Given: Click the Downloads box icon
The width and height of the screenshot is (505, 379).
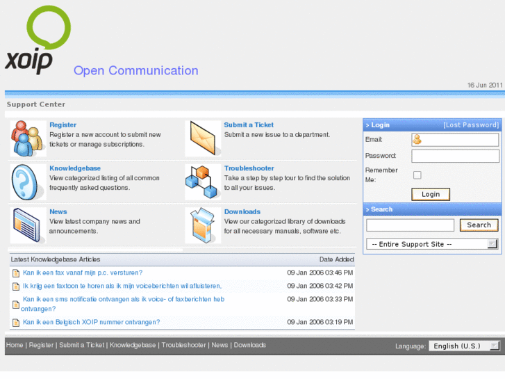Looking at the screenshot, I should click(x=203, y=225).
